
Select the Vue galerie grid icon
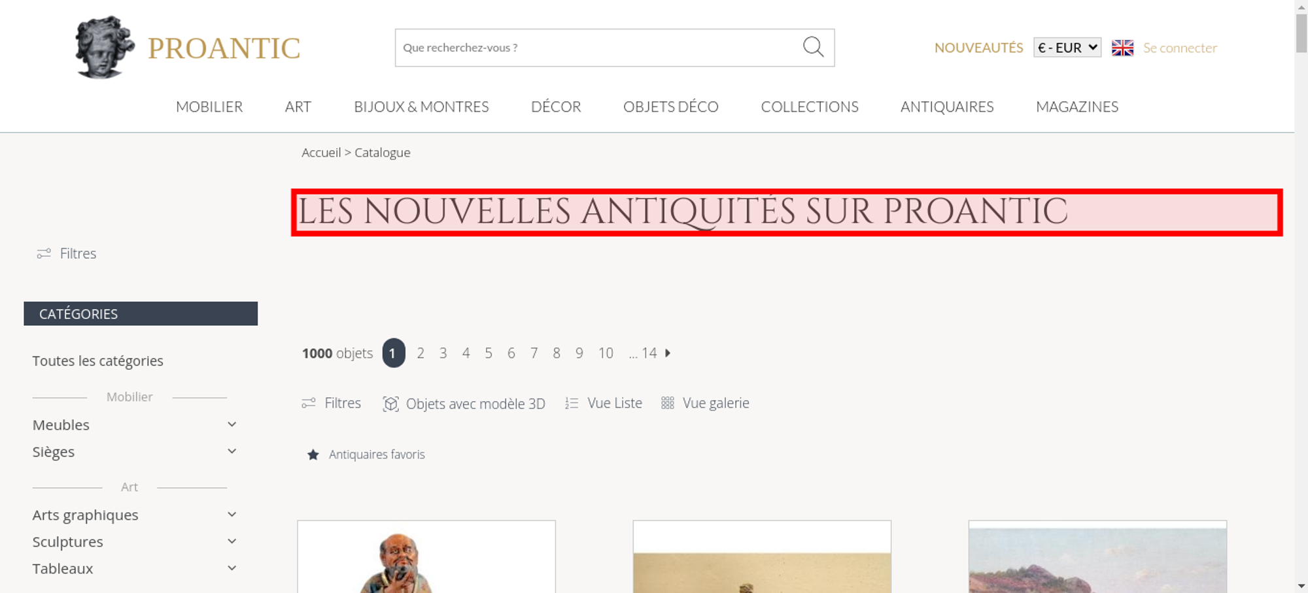[667, 403]
